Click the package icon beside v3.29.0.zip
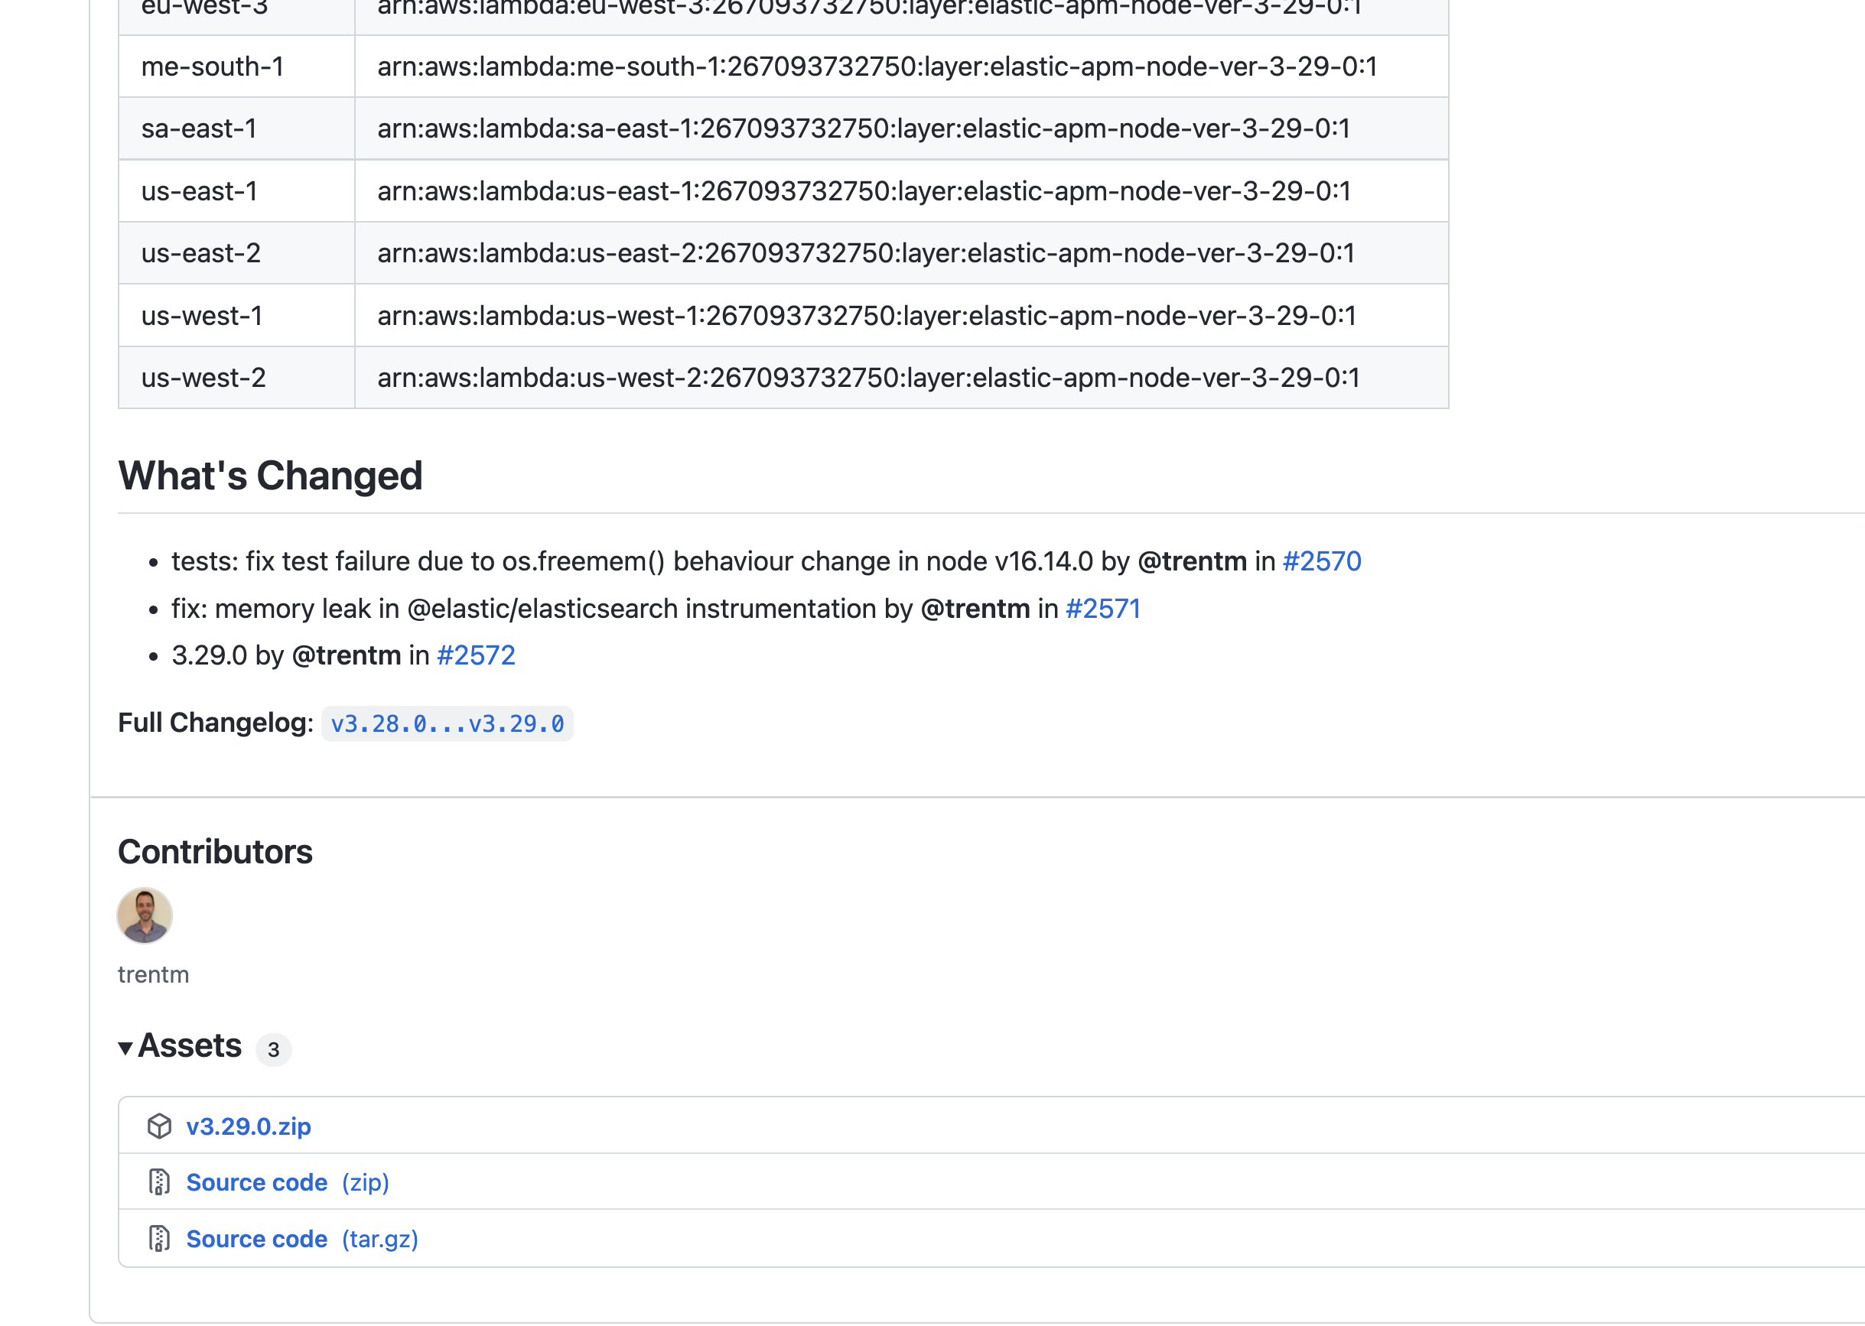This screenshot has height=1326, width=1865. [x=159, y=1126]
